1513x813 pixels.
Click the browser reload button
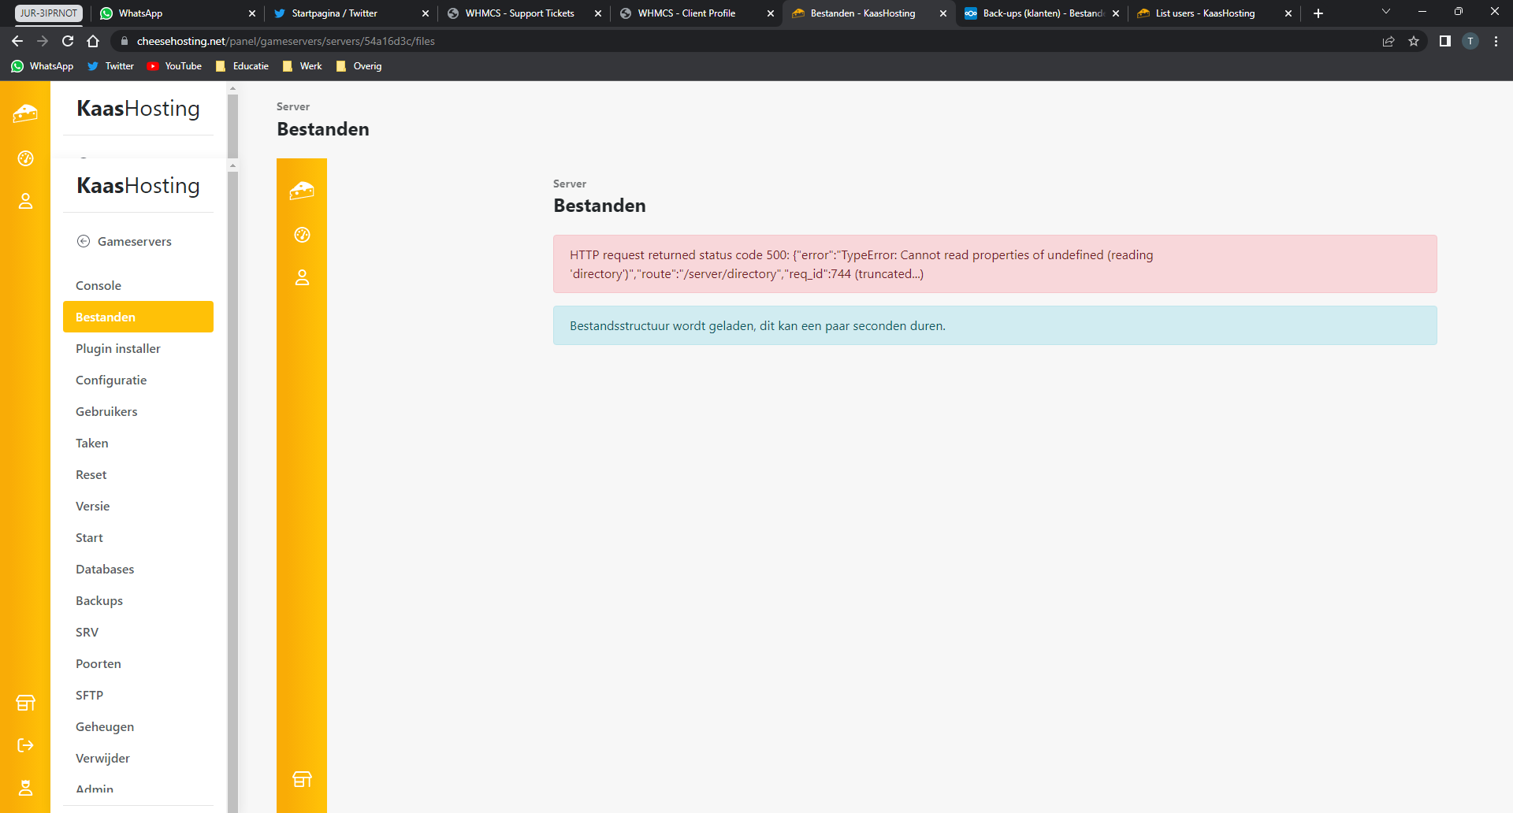[68, 41]
